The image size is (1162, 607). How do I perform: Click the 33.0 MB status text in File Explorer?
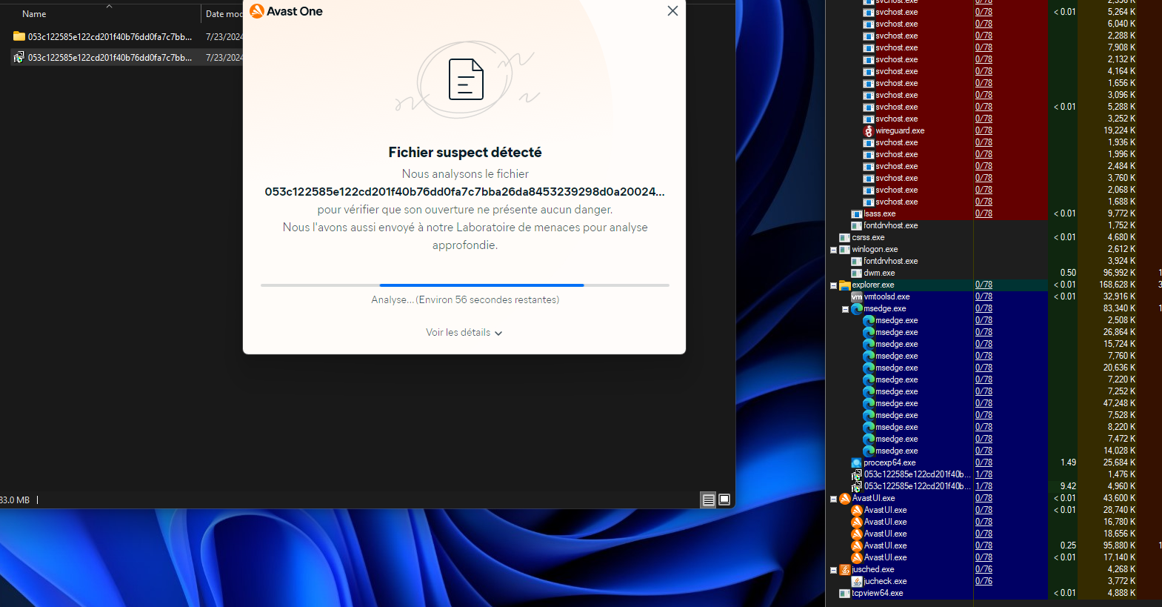15,500
